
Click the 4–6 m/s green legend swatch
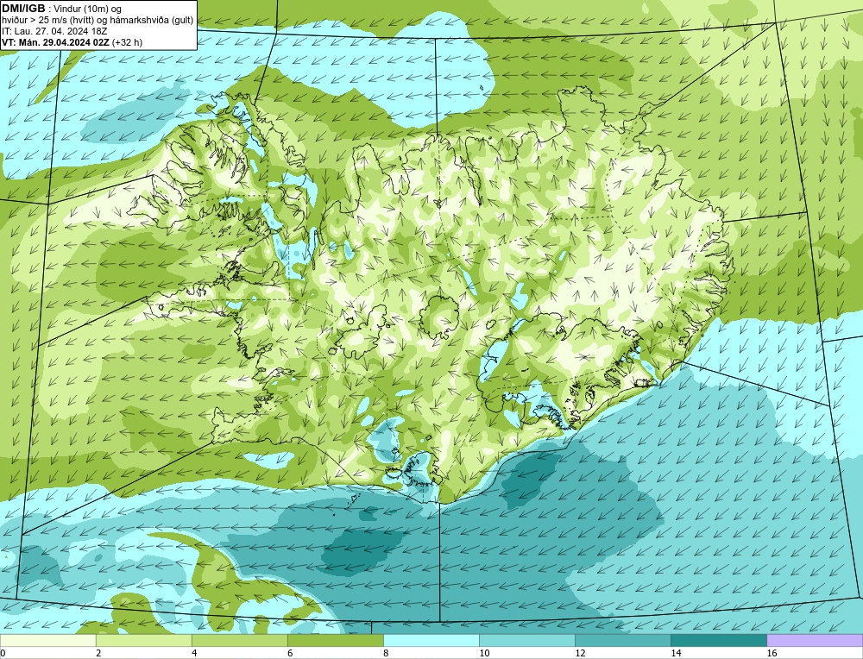point(239,640)
